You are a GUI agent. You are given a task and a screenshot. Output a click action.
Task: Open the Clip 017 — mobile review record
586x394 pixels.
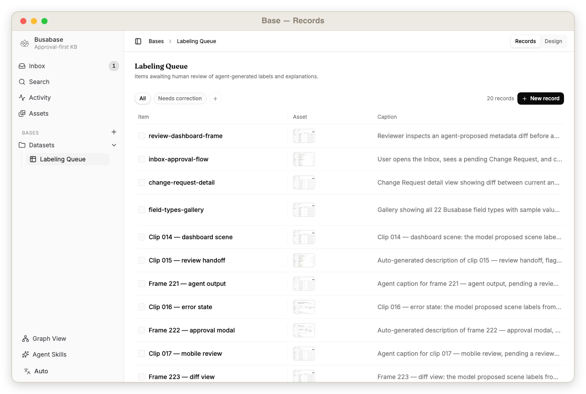tap(185, 354)
